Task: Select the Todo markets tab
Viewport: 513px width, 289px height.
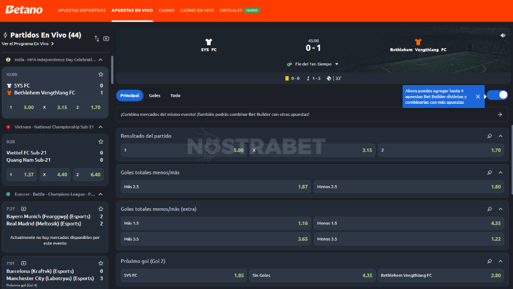Action: click(x=176, y=95)
